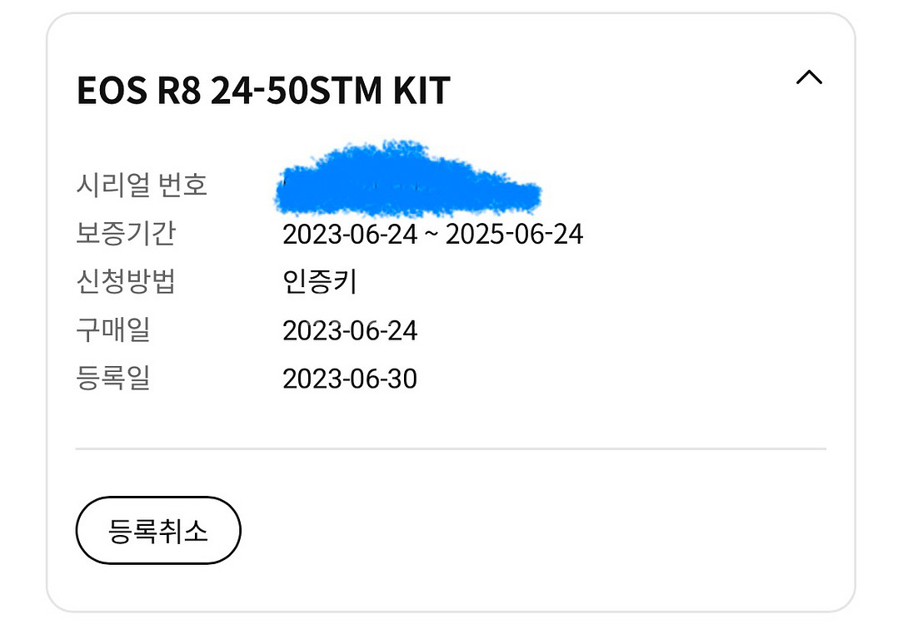The width and height of the screenshot is (903, 624).
Task: Click the 구매일 label
Action: (x=113, y=331)
